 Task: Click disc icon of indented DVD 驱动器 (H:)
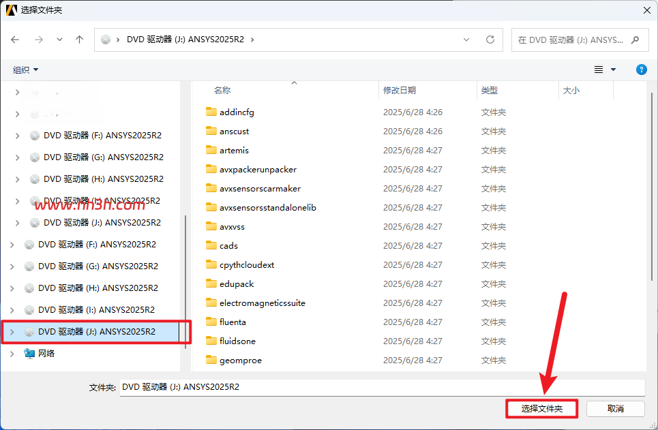(34, 179)
